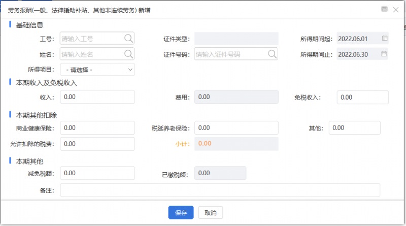Click into the 备注 text field

point(220,190)
